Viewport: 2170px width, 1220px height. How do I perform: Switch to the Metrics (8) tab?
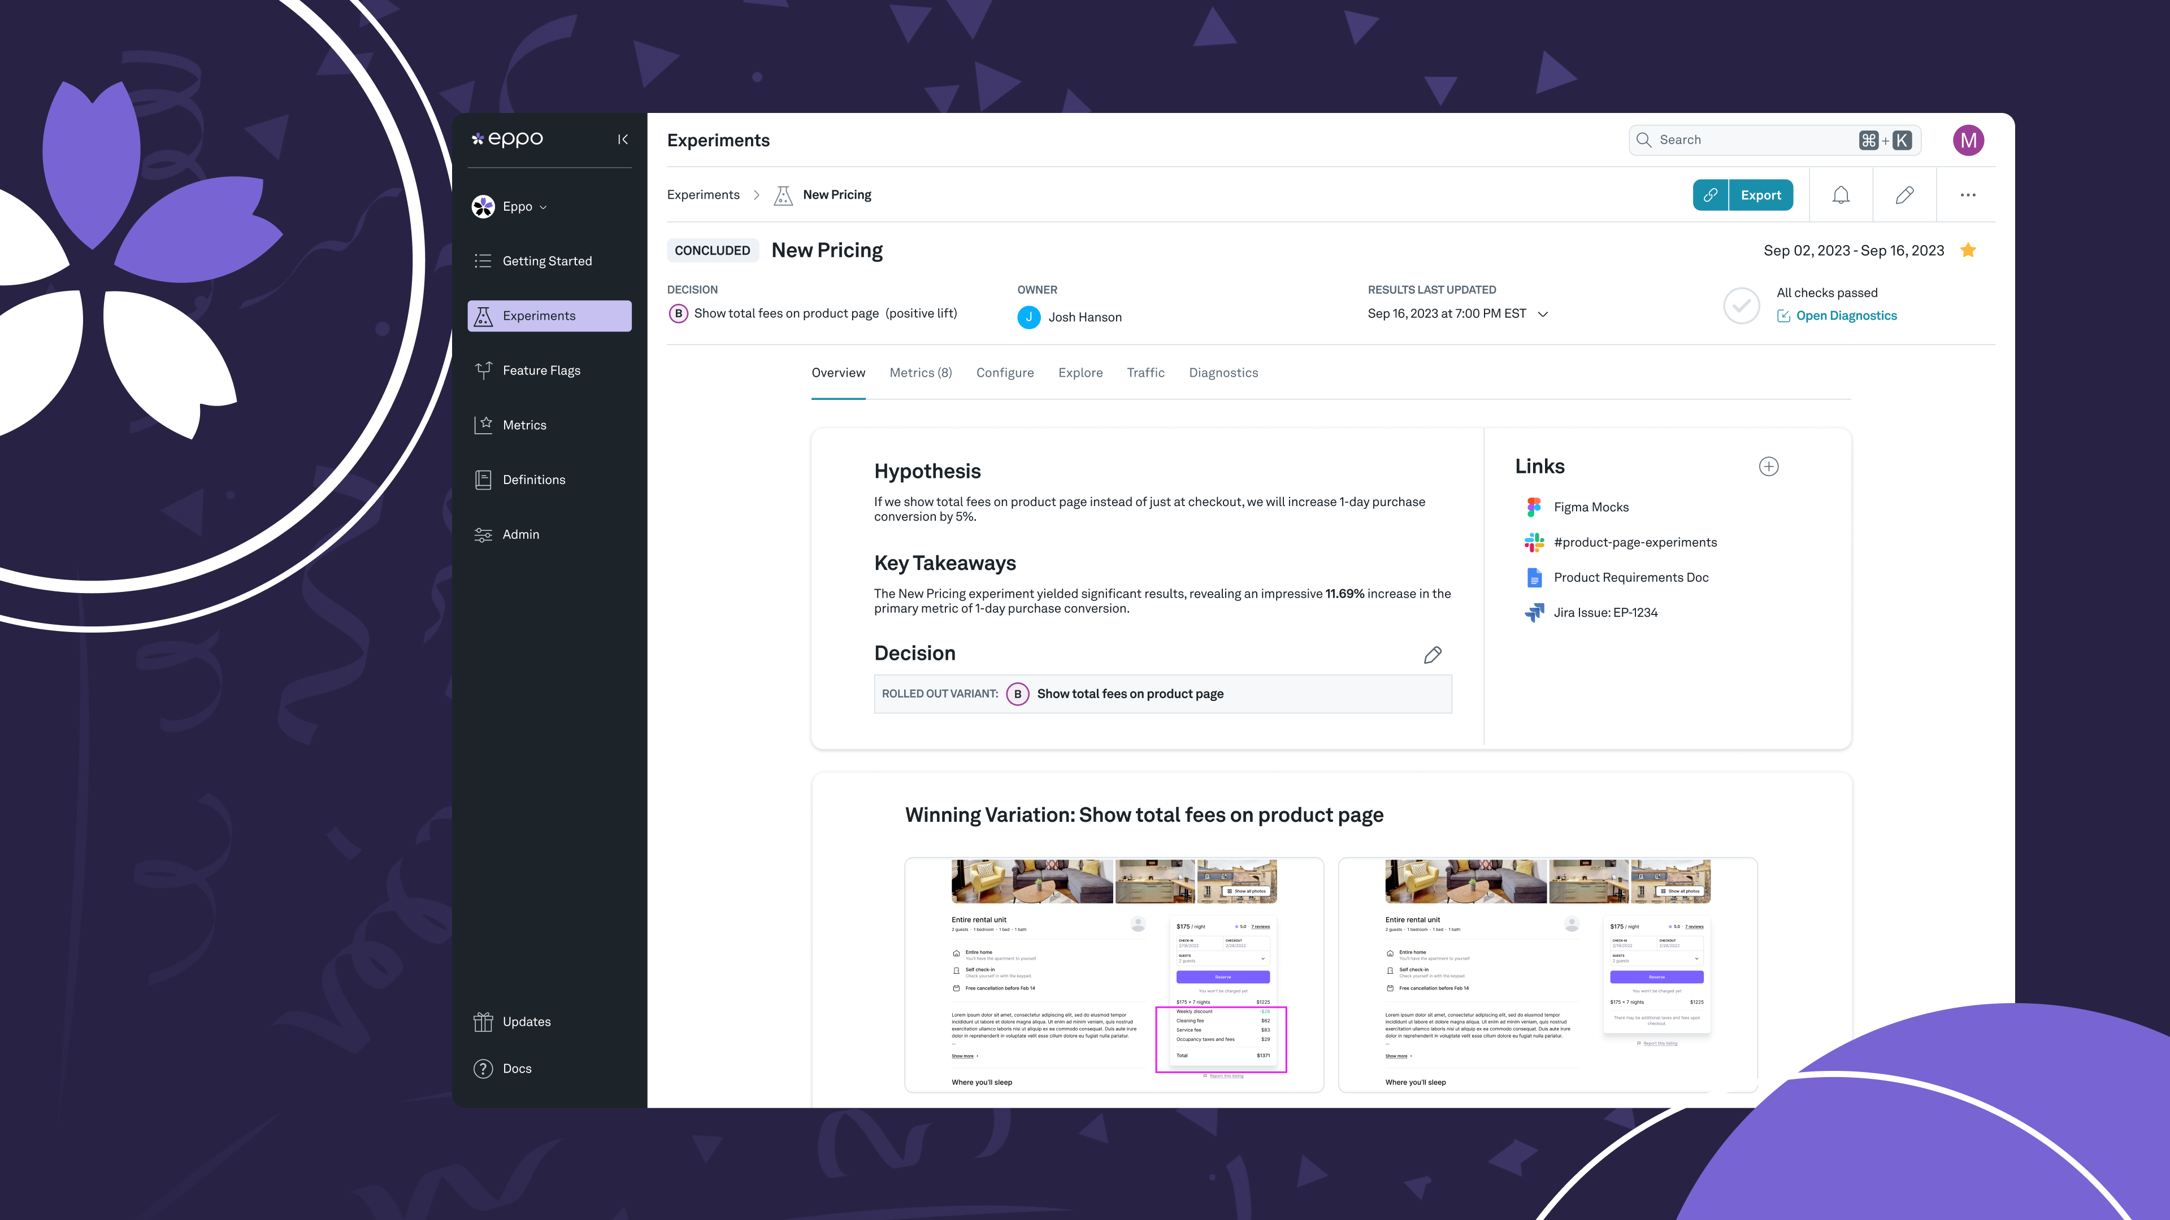(920, 372)
